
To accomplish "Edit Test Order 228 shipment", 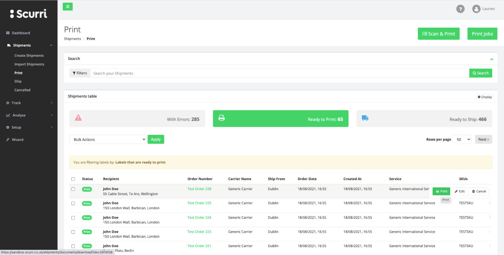I will pos(459,191).
